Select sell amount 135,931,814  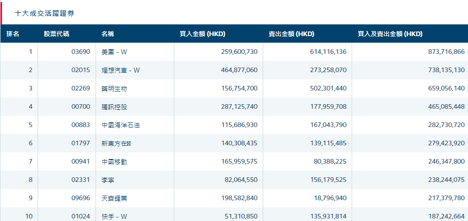point(328,216)
